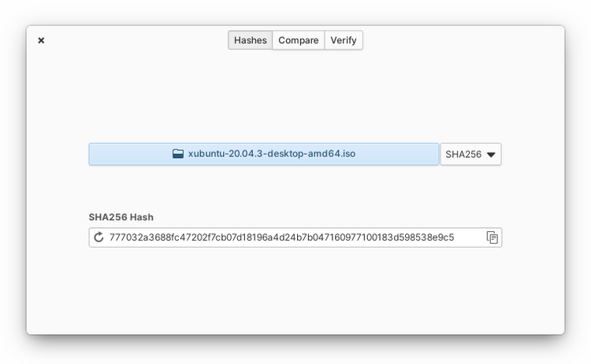Switch to the Compare tab
The image size is (591, 364).
298,40
